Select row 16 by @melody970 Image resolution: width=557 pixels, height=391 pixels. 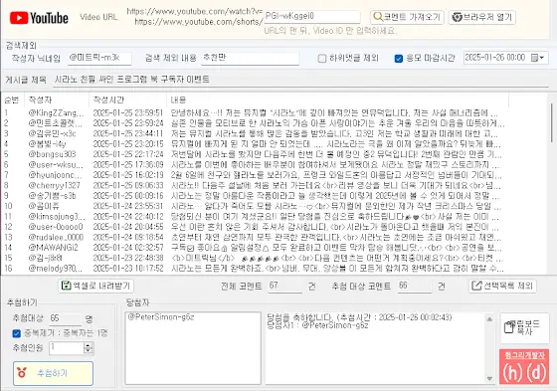point(254,268)
